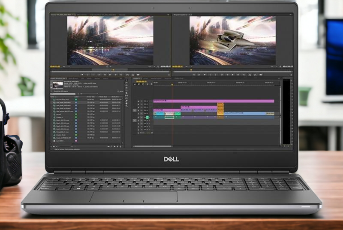This screenshot has width=343, height=230.
Task: Open Timeline panel menu
Action: pyautogui.click(x=279, y=79)
